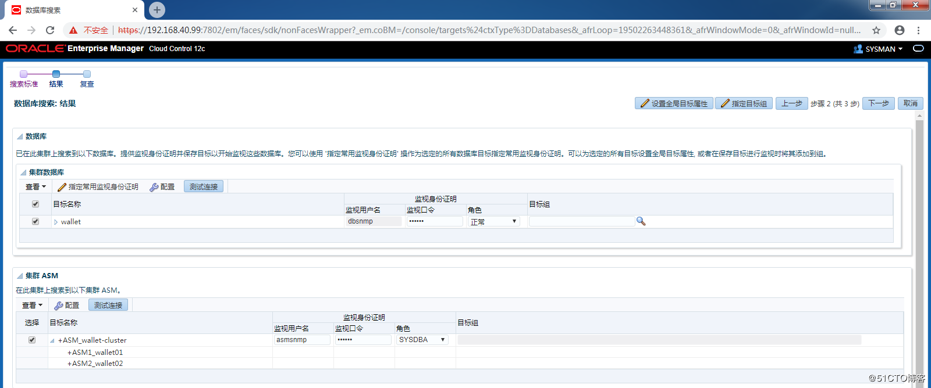Image resolution: width=931 pixels, height=388 pixels.
Task: Open the 角色 dropdown showing SYSDBA
Action: [x=422, y=340]
